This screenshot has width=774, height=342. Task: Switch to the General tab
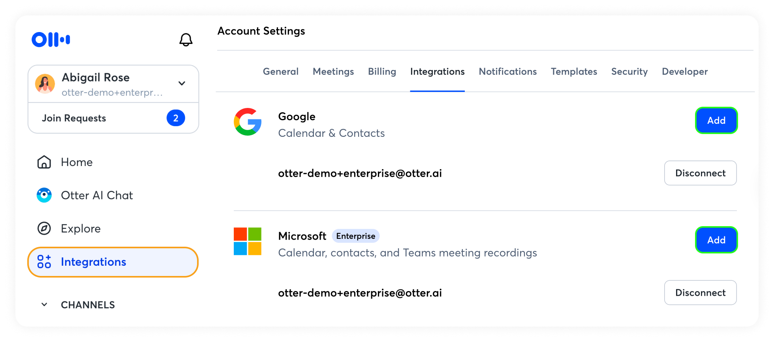281,72
